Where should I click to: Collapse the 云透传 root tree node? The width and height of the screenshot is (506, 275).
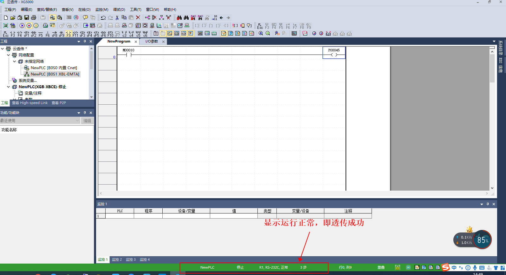3,49
